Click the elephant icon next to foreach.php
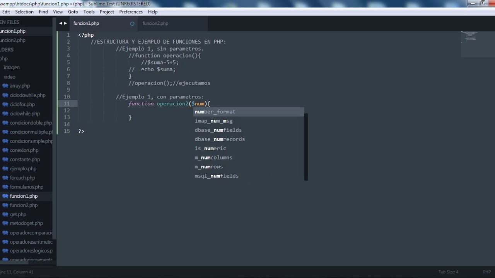Viewport: 495px width, 278px height. [5, 178]
